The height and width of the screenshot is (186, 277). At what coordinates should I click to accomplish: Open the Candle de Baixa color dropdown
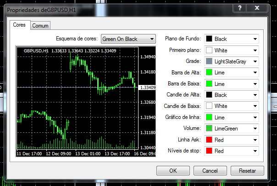pyautogui.click(x=232, y=106)
